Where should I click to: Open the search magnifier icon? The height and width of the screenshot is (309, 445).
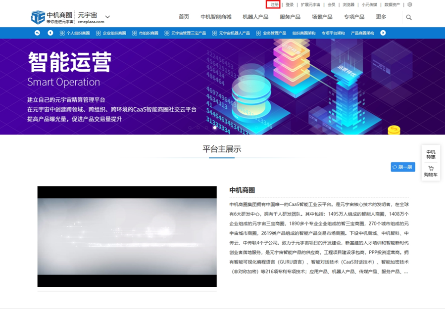click(409, 17)
